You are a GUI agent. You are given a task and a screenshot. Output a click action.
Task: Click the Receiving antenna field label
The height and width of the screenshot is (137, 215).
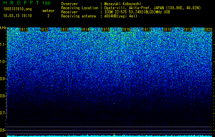pos(79,16)
